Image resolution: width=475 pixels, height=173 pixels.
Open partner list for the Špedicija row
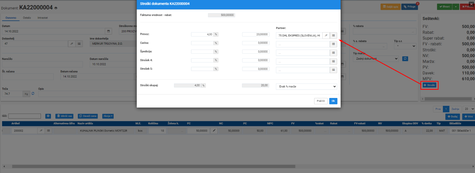pos(333,53)
